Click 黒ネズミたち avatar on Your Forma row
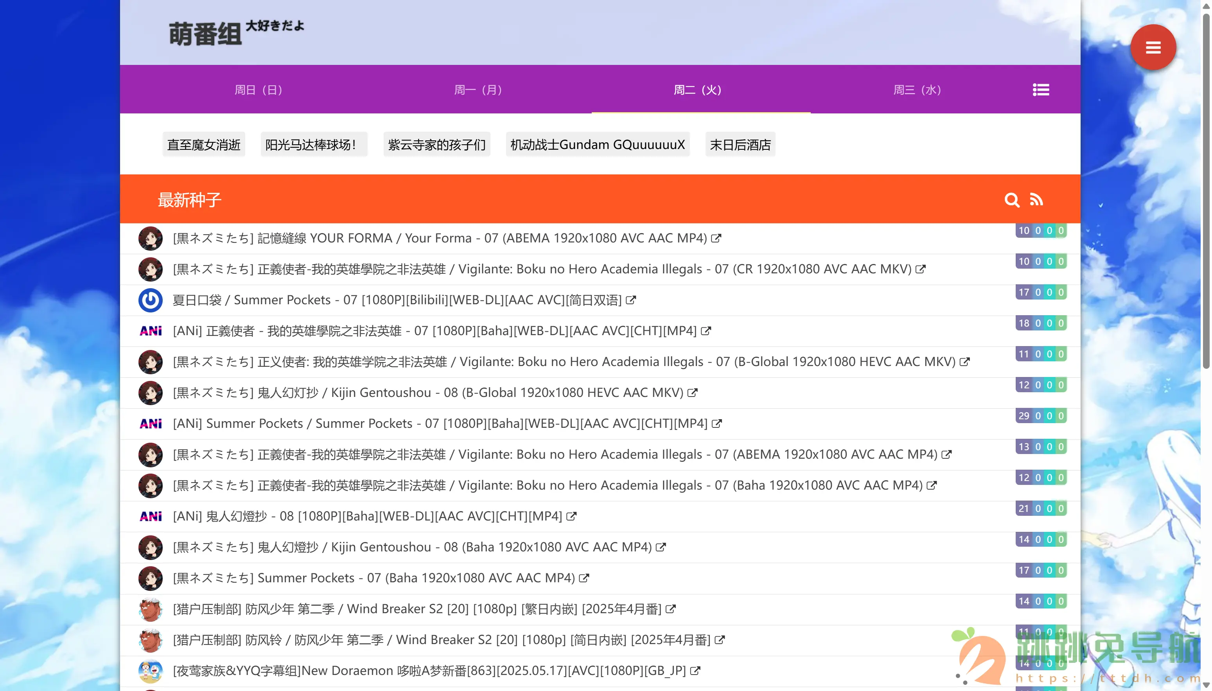 [x=150, y=238]
